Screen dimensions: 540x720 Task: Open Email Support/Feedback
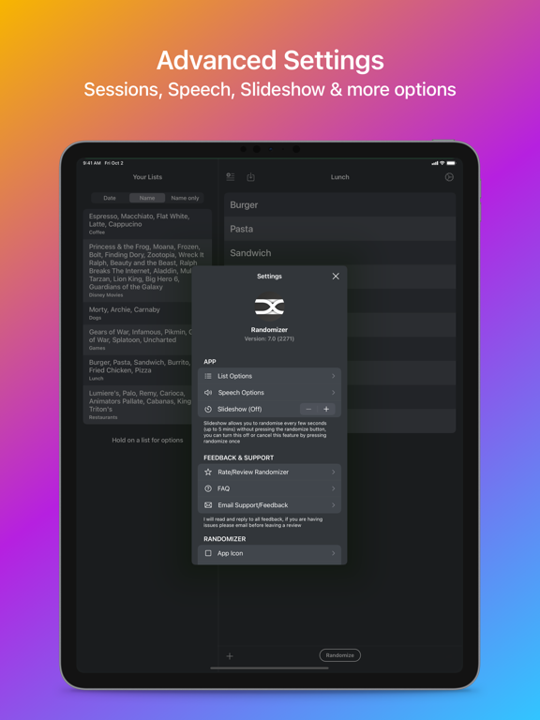270,505
